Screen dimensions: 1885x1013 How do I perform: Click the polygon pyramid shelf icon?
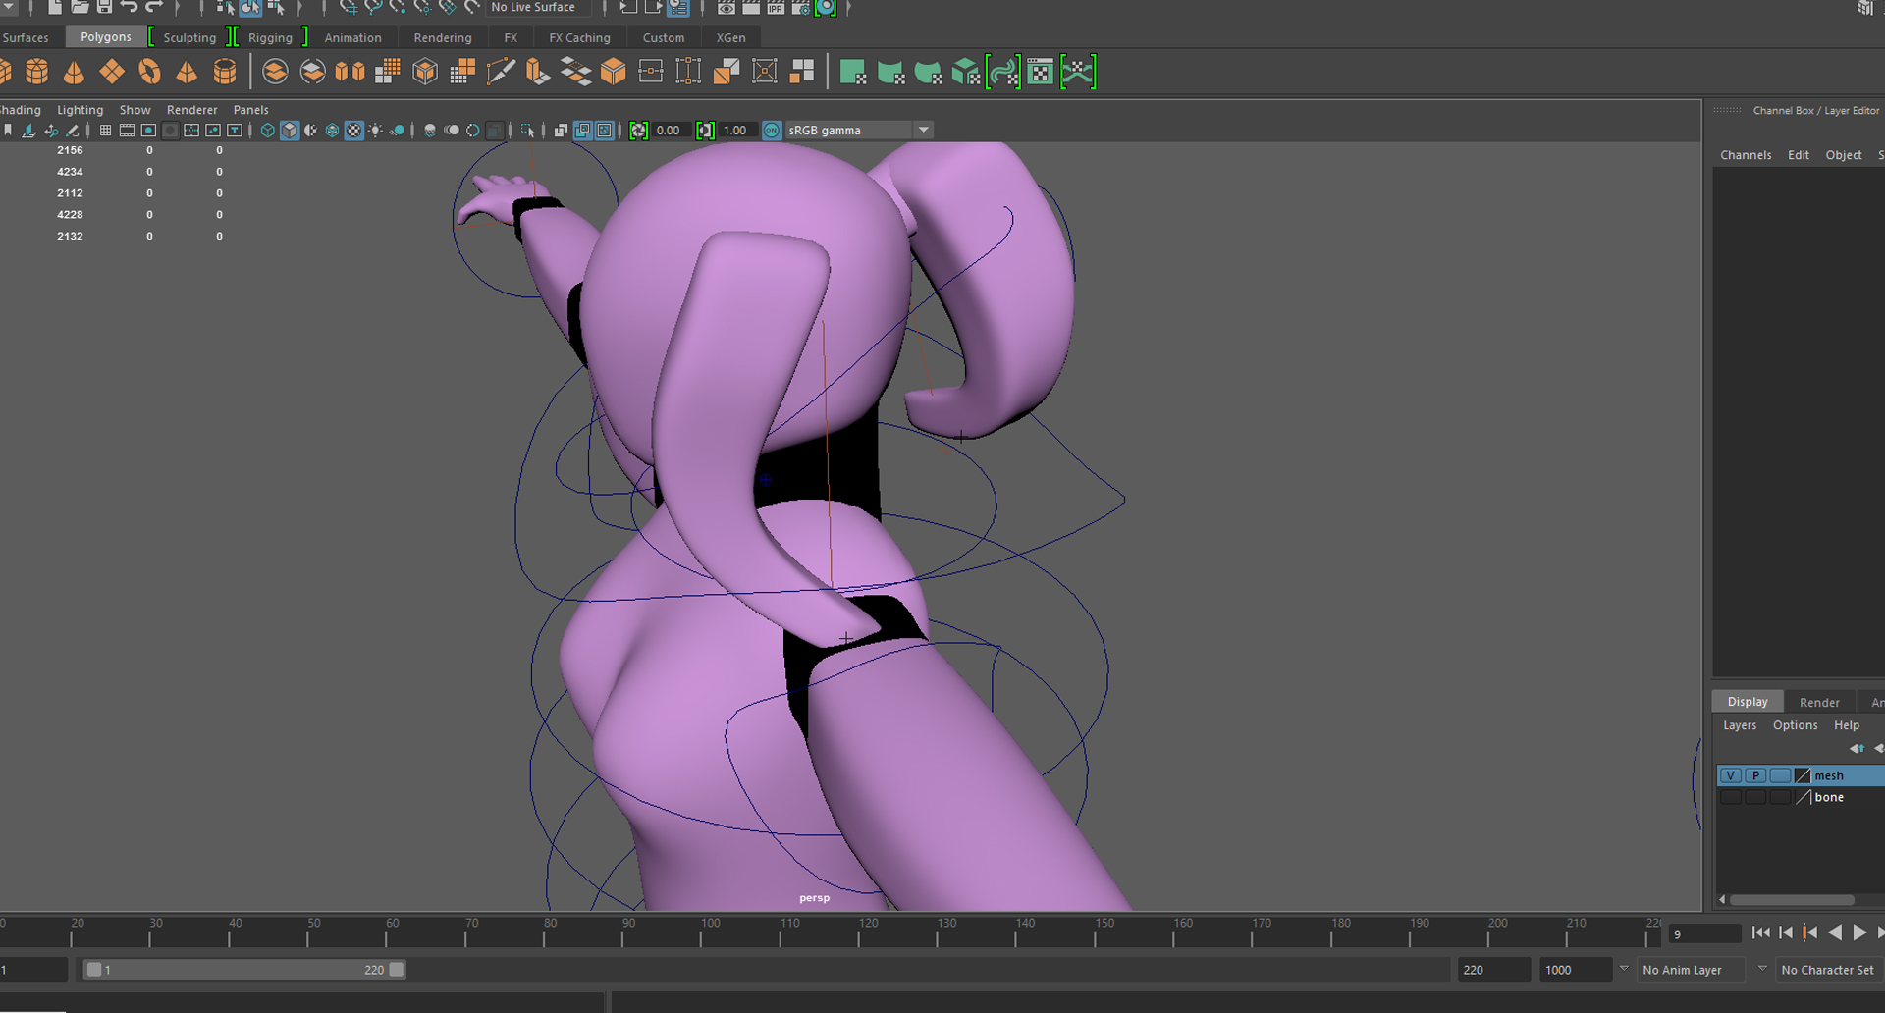coord(187,72)
